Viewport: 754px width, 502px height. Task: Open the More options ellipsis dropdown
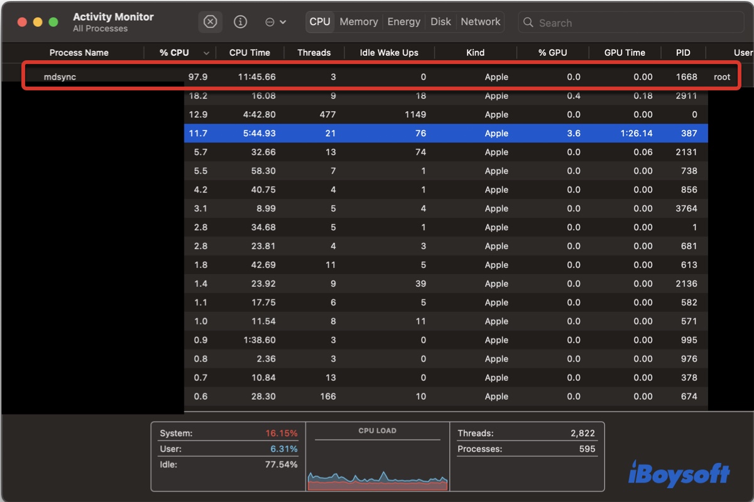pos(275,22)
